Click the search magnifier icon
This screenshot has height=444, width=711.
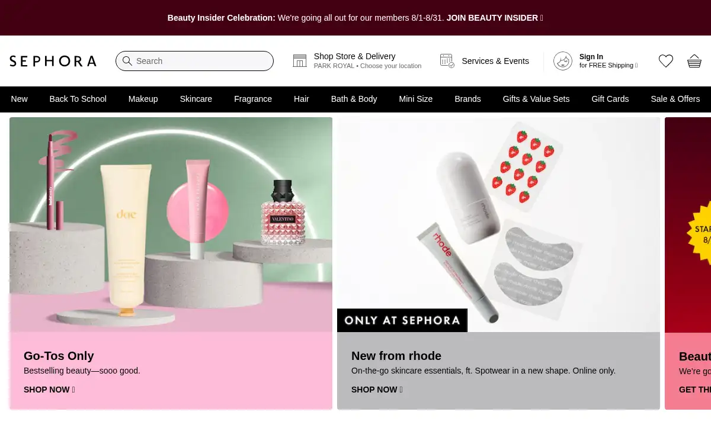point(127,61)
